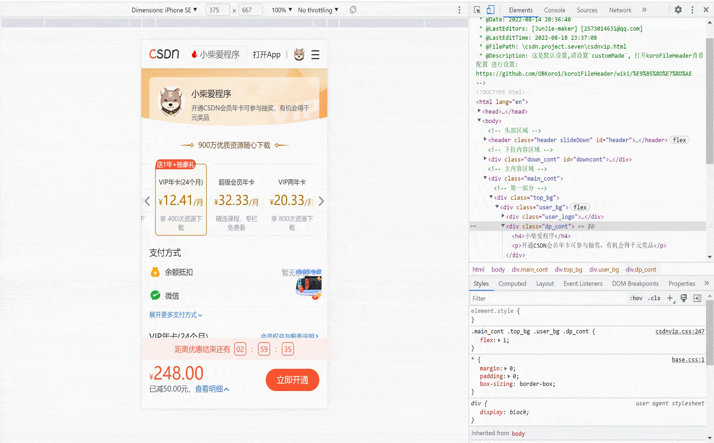Screen dimensions: 714x443
Task: Click div.top_bg in breadcrumb bar
Action: pyautogui.click(x=568, y=269)
